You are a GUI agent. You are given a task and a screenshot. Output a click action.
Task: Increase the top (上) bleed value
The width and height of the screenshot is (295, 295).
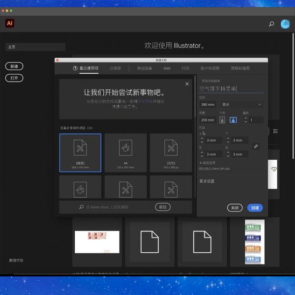202,139
